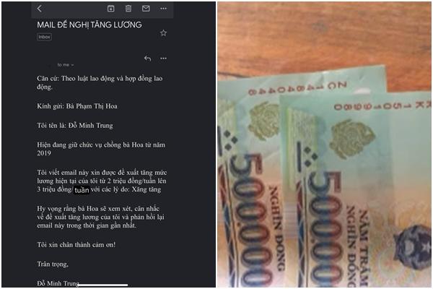Expand the "to me" recipient details

tap(66, 65)
